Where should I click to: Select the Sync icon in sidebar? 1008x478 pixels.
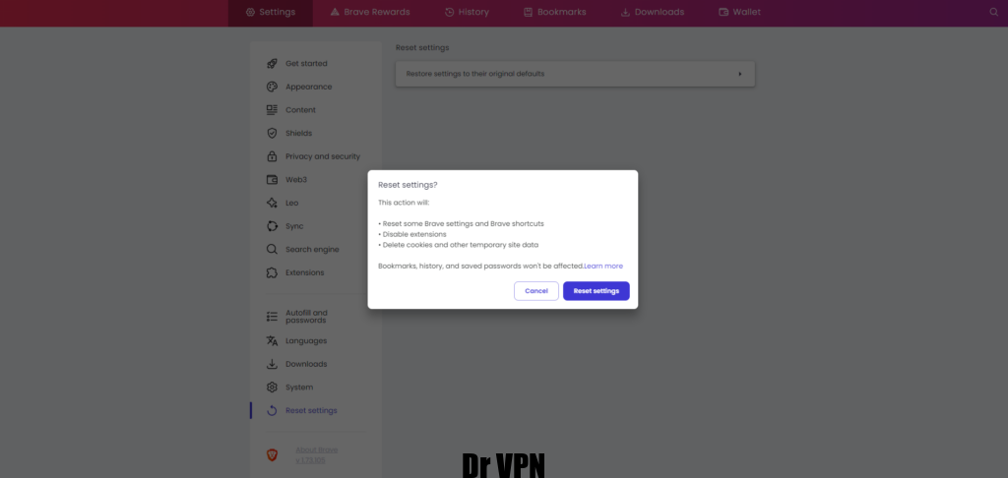[x=272, y=226]
